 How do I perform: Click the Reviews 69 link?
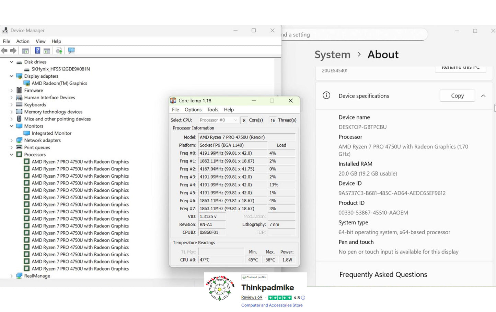pyautogui.click(x=252, y=297)
